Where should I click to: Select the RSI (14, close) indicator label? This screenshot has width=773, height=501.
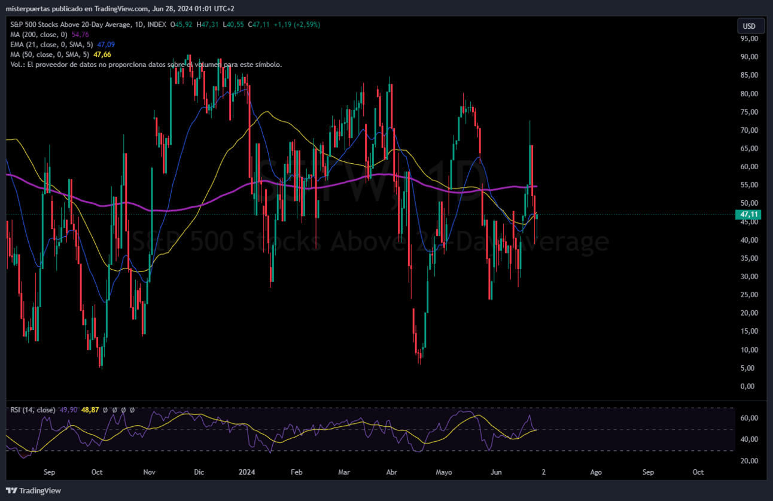pyautogui.click(x=32, y=410)
